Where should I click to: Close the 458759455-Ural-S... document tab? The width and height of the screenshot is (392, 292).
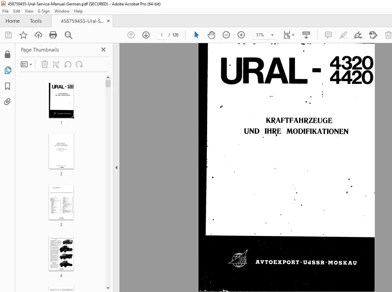[108, 21]
